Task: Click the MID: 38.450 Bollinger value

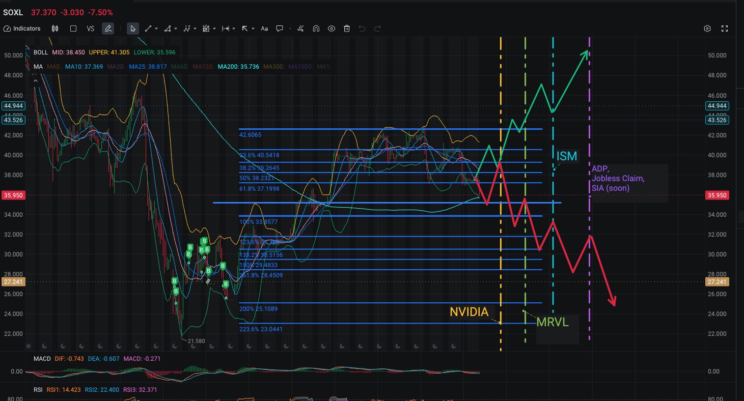Action: (x=69, y=52)
